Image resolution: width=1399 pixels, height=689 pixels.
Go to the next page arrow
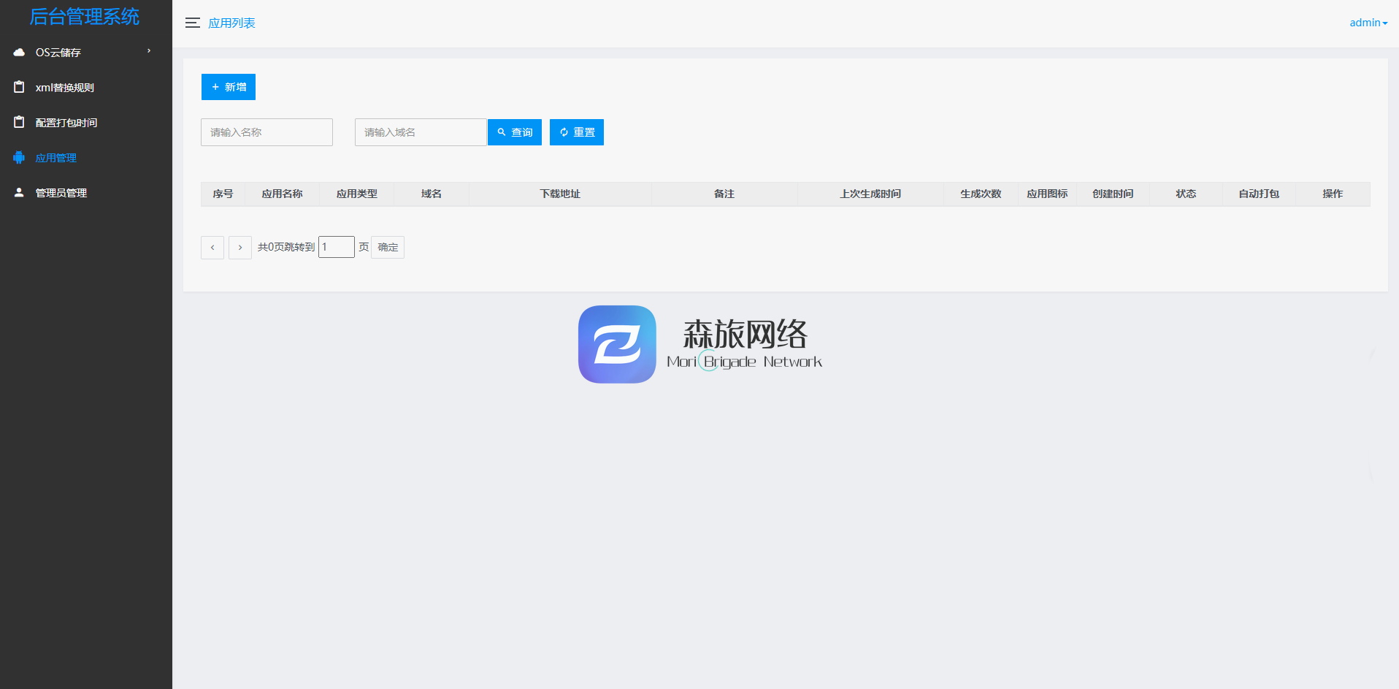pos(240,248)
